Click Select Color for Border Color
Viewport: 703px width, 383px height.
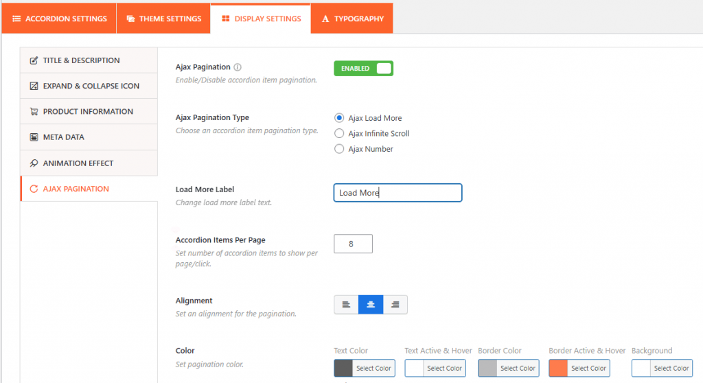[x=518, y=369]
